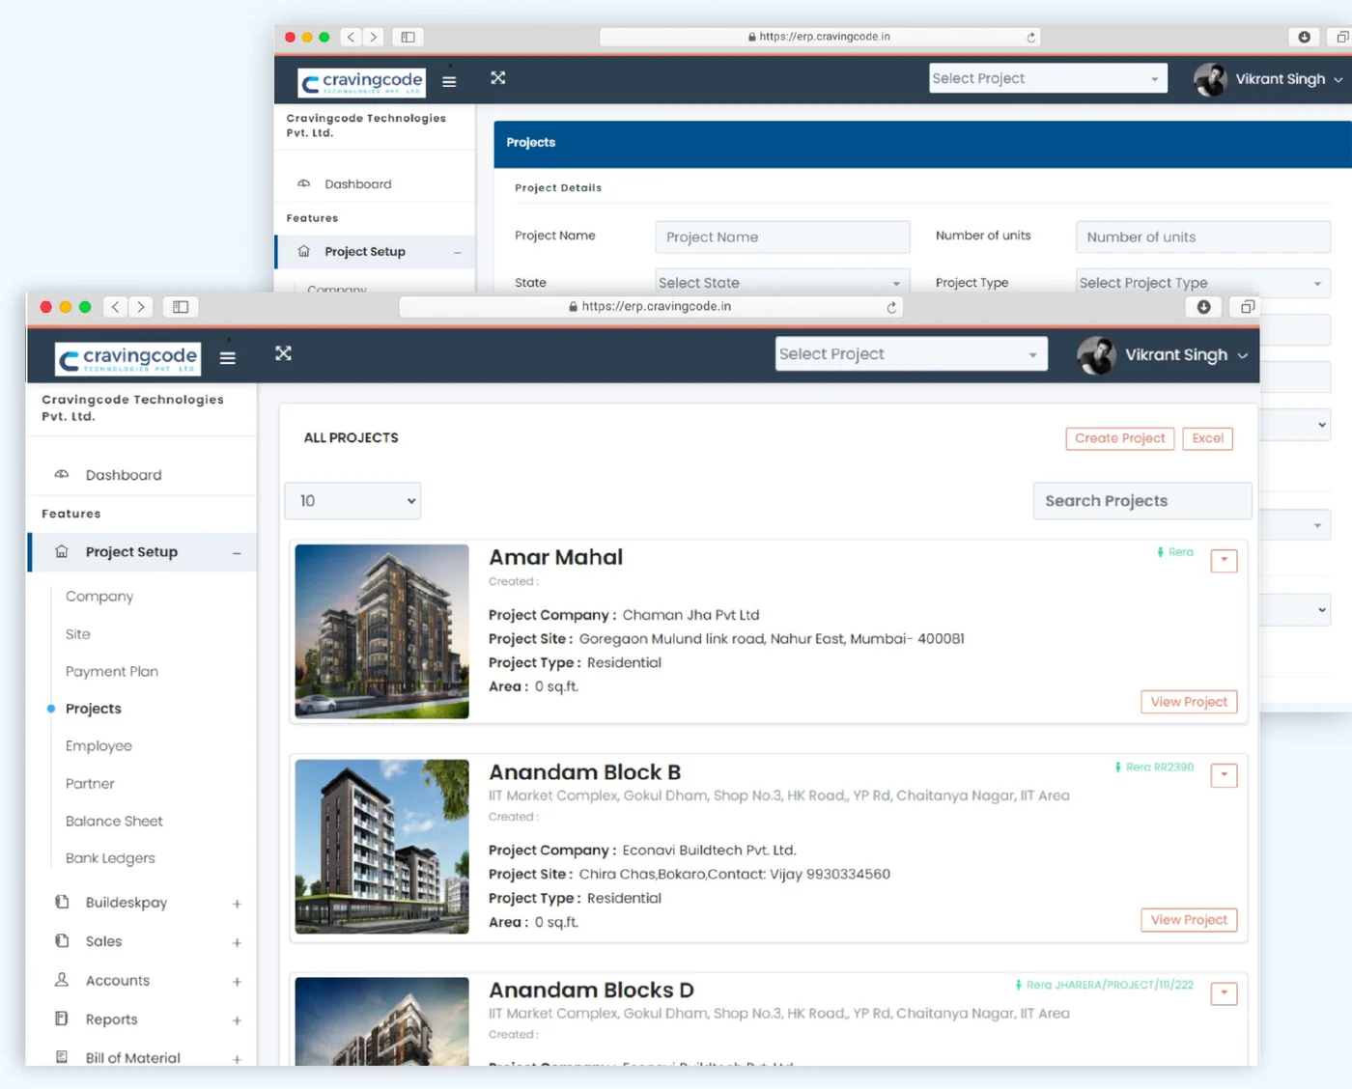Click fullscreen arrows icon in back window
1352x1089 pixels.
498,77
